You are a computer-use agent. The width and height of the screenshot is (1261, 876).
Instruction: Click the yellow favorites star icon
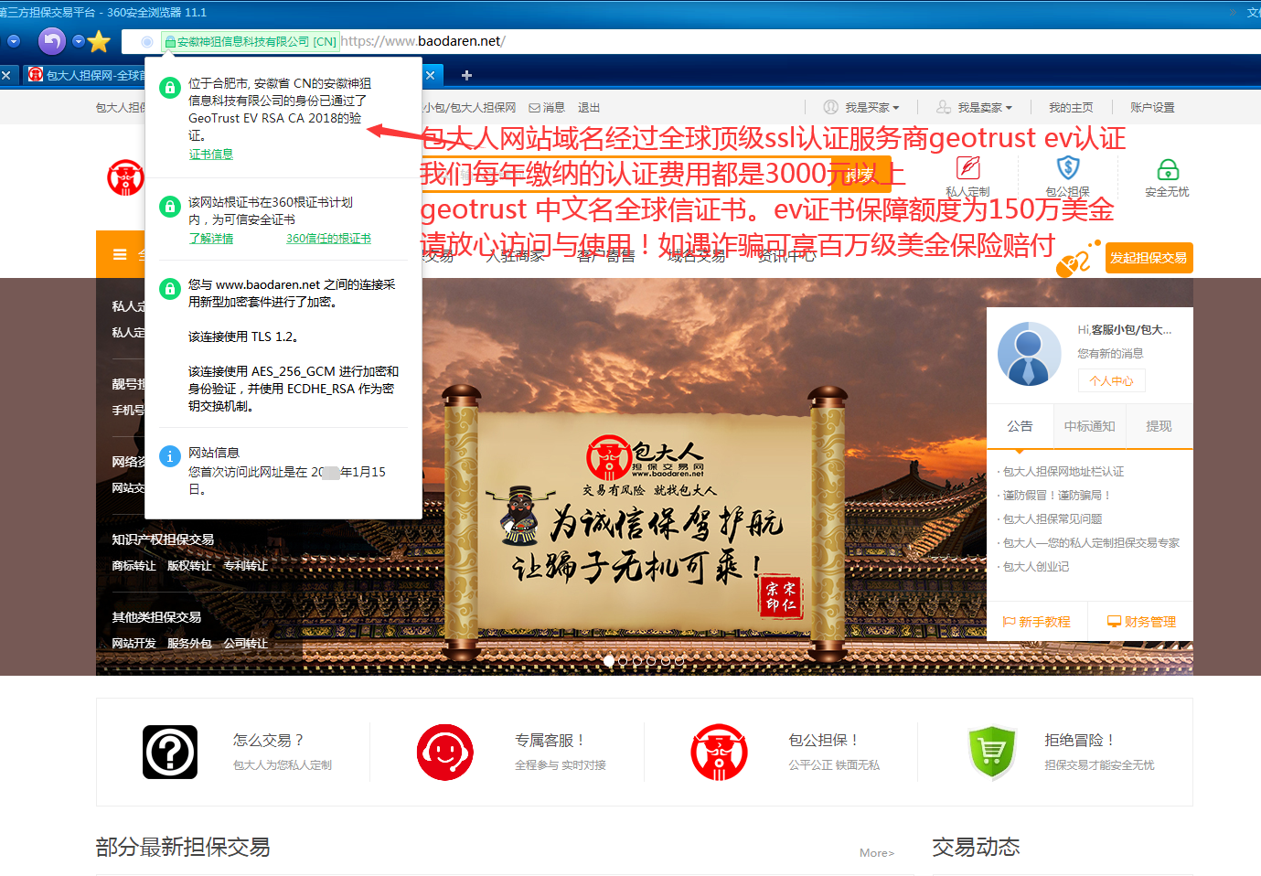click(x=100, y=41)
